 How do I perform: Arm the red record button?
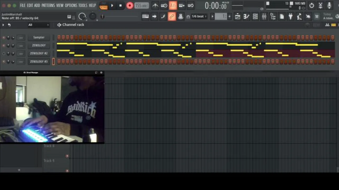point(130,6)
